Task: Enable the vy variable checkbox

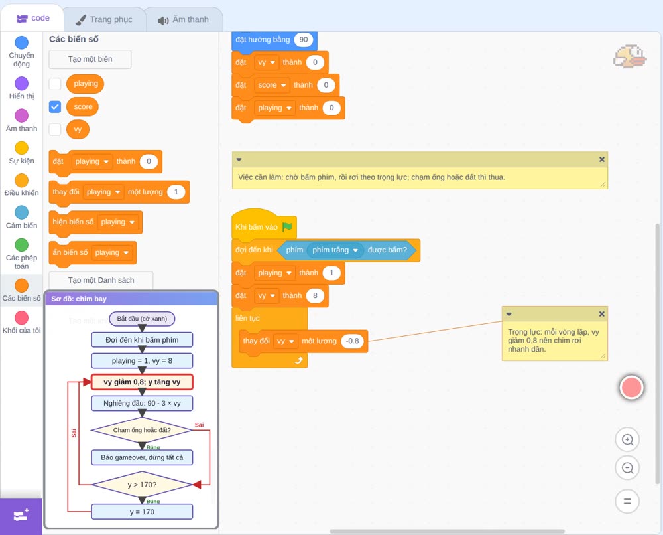Action: click(x=55, y=129)
